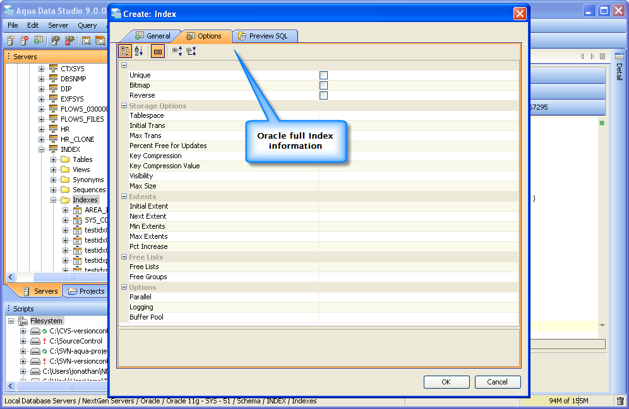The image size is (629, 409).
Task: Click the Tablespace value field
Action: click(419, 115)
